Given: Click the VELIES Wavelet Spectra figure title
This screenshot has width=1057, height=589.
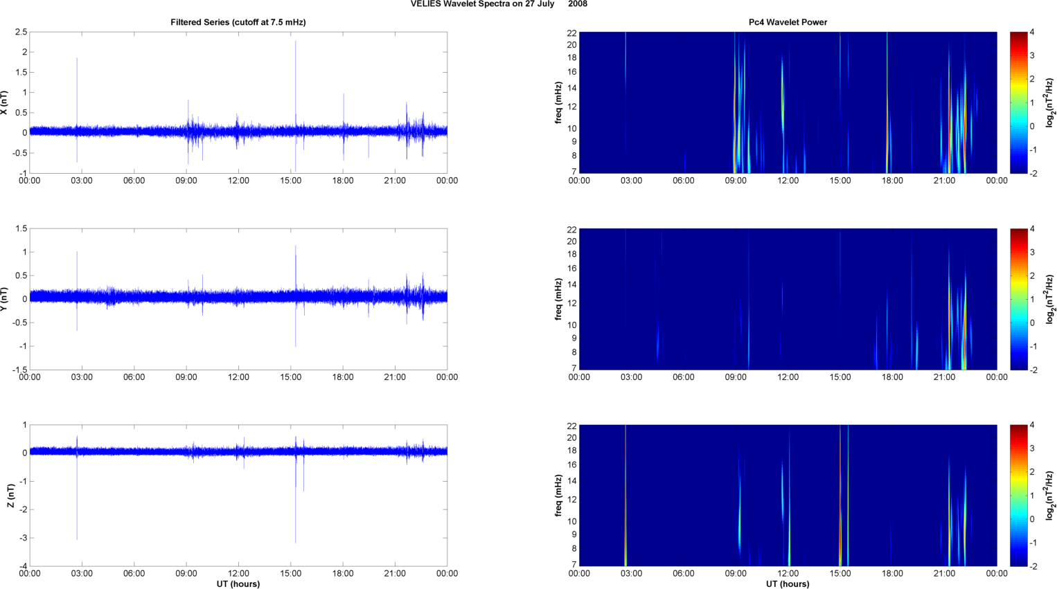Looking at the screenshot, I should click(x=499, y=4).
